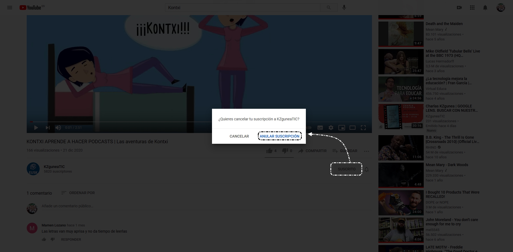Open Lucas Hermsdorff channel name

[x=440, y=61]
